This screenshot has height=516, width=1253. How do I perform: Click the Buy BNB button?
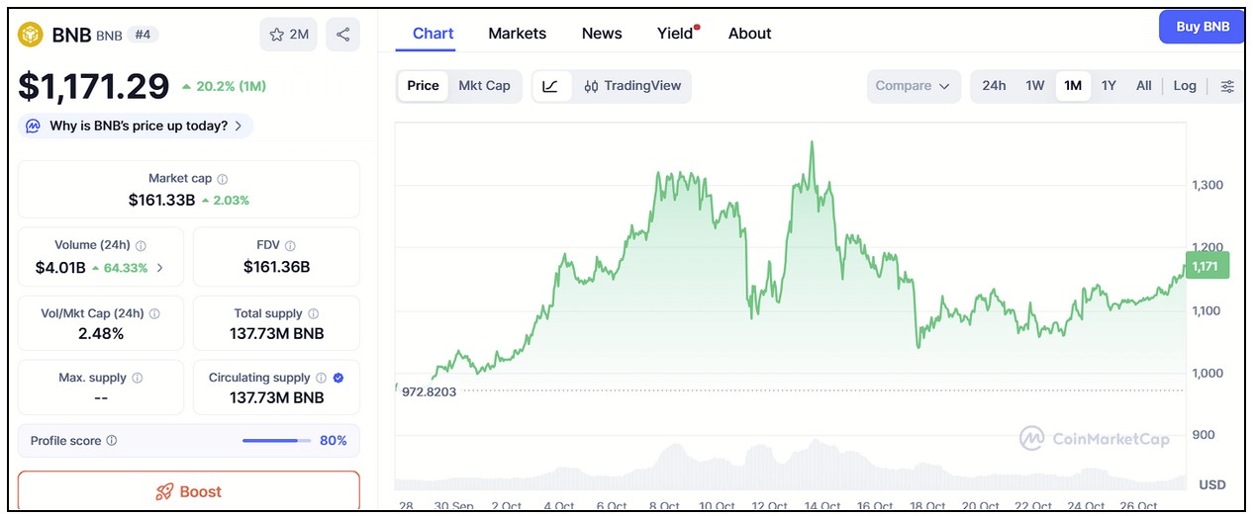pos(1202,27)
